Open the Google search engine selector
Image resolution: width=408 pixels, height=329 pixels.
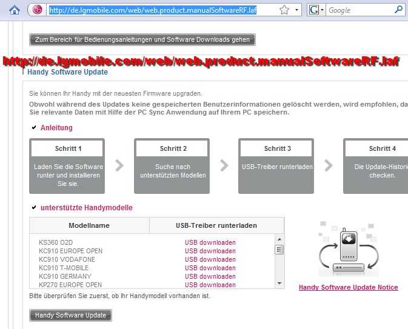click(x=316, y=10)
